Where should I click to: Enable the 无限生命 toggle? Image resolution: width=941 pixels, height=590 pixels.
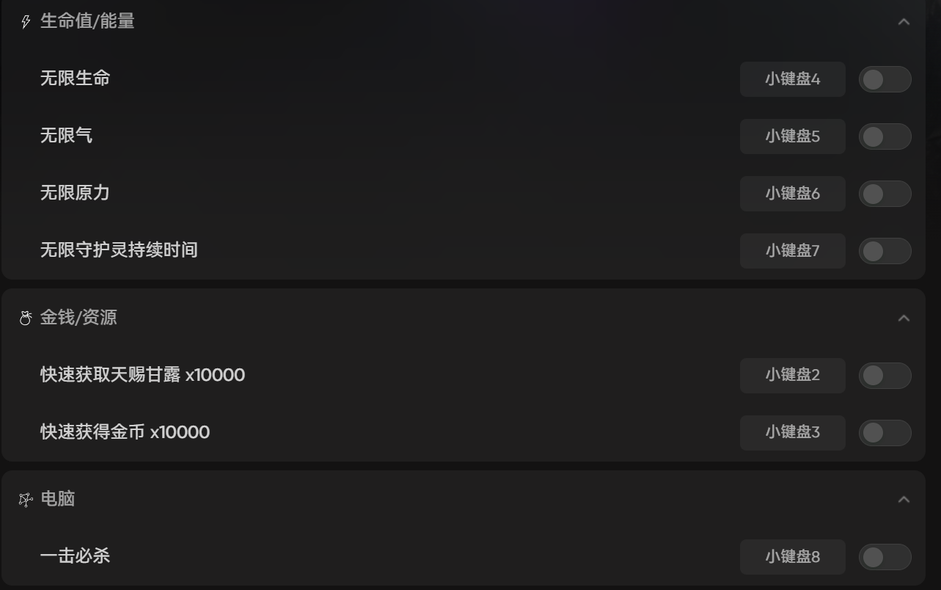coord(885,79)
